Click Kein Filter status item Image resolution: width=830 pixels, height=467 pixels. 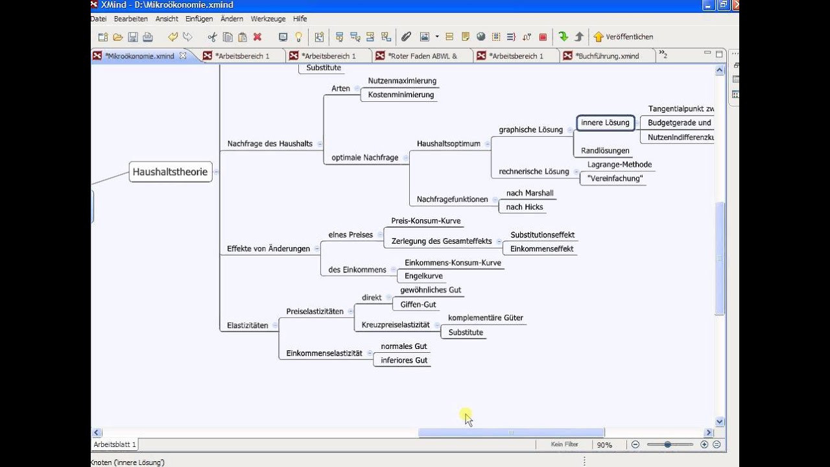click(563, 445)
